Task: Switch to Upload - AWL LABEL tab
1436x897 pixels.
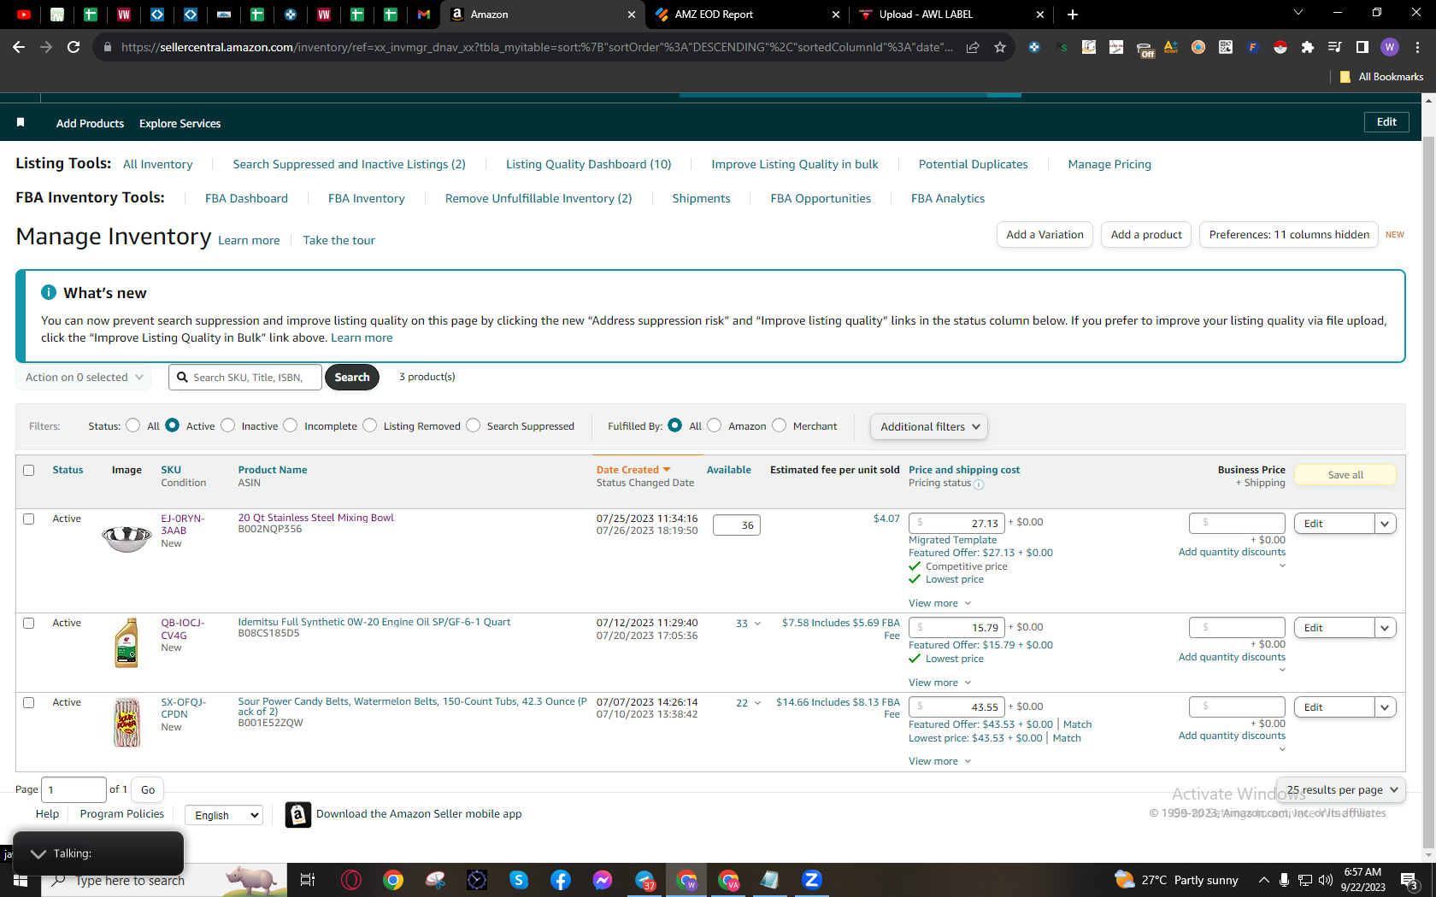Action: point(952,15)
